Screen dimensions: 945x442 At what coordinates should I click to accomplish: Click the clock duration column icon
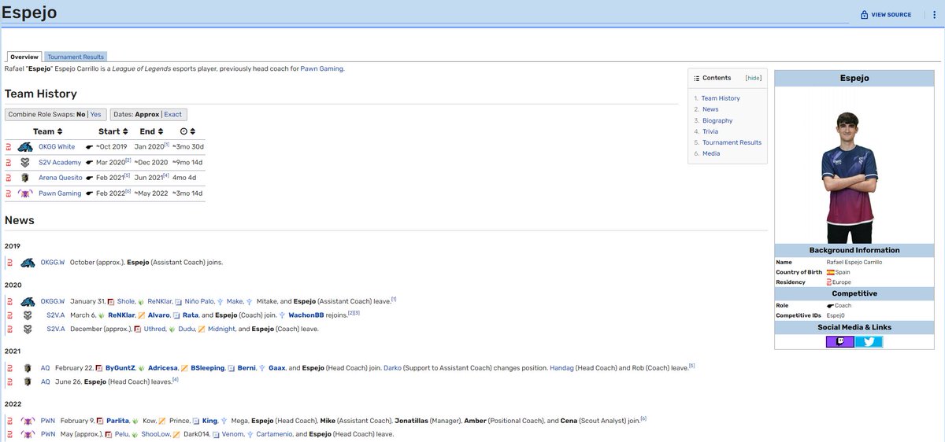pos(183,131)
